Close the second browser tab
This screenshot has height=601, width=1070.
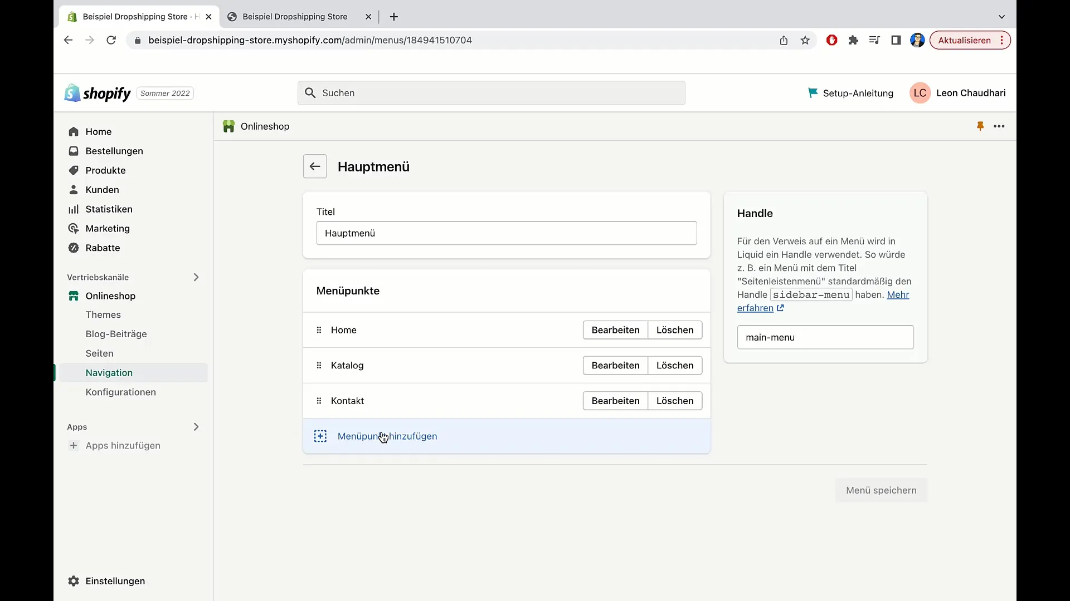click(x=368, y=17)
